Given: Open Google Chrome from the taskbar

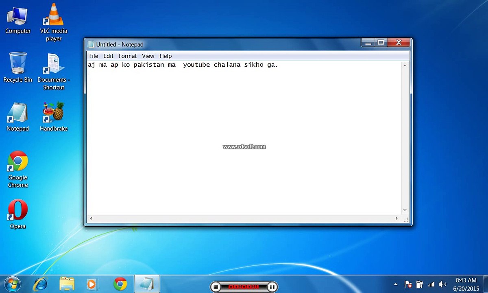Looking at the screenshot, I should 120,284.
